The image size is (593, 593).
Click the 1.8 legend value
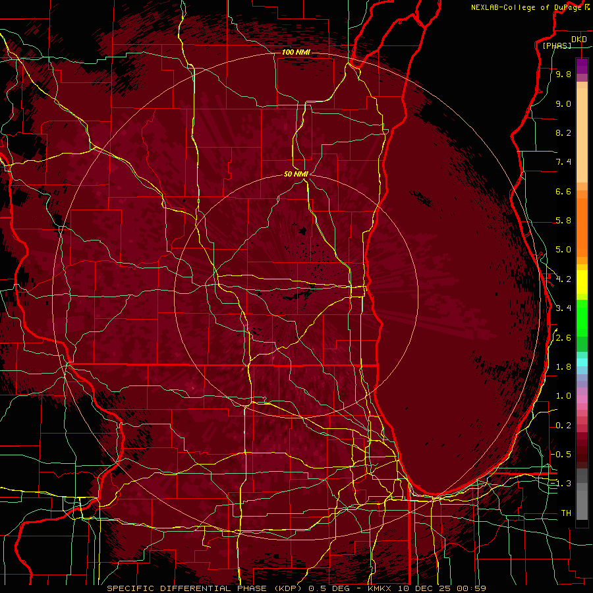point(563,367)
